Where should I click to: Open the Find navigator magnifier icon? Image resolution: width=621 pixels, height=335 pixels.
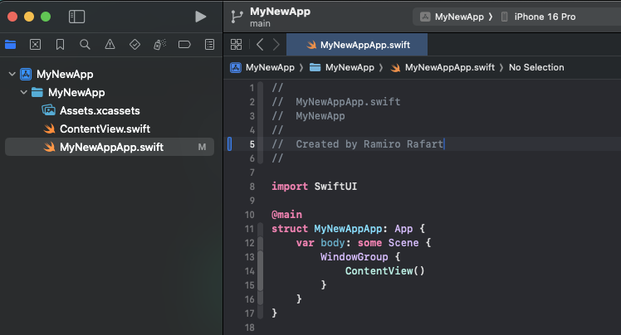(85, 45)
